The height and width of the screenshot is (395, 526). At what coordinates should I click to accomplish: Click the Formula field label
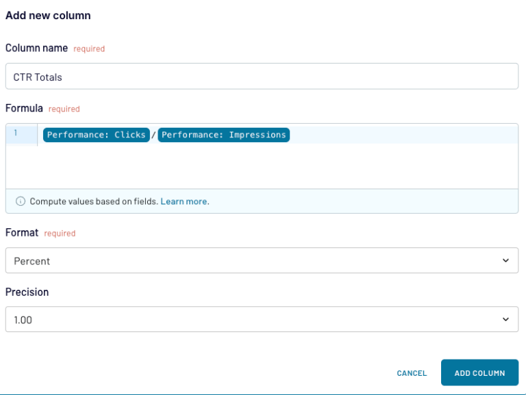tap(24, 108)
